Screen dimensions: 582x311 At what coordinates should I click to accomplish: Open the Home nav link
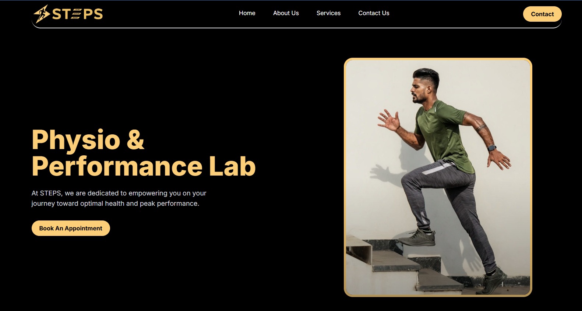pyautogui.click(x=247, y=13)
